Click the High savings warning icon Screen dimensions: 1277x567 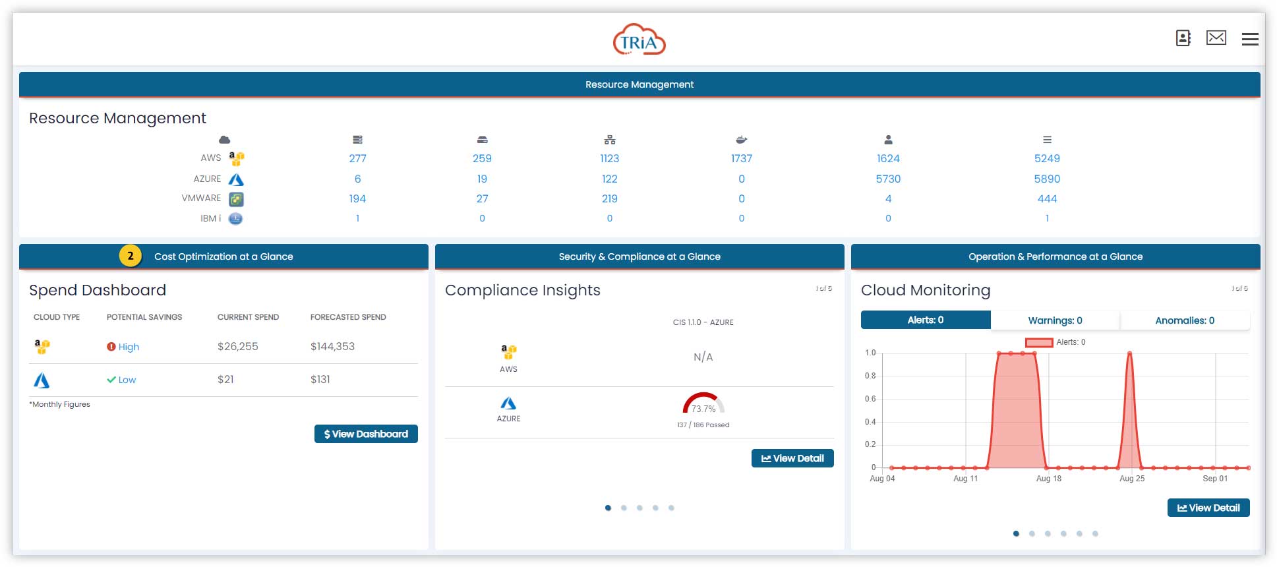[x=111, y=347]
